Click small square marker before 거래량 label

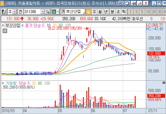click(x=3, y=83)
